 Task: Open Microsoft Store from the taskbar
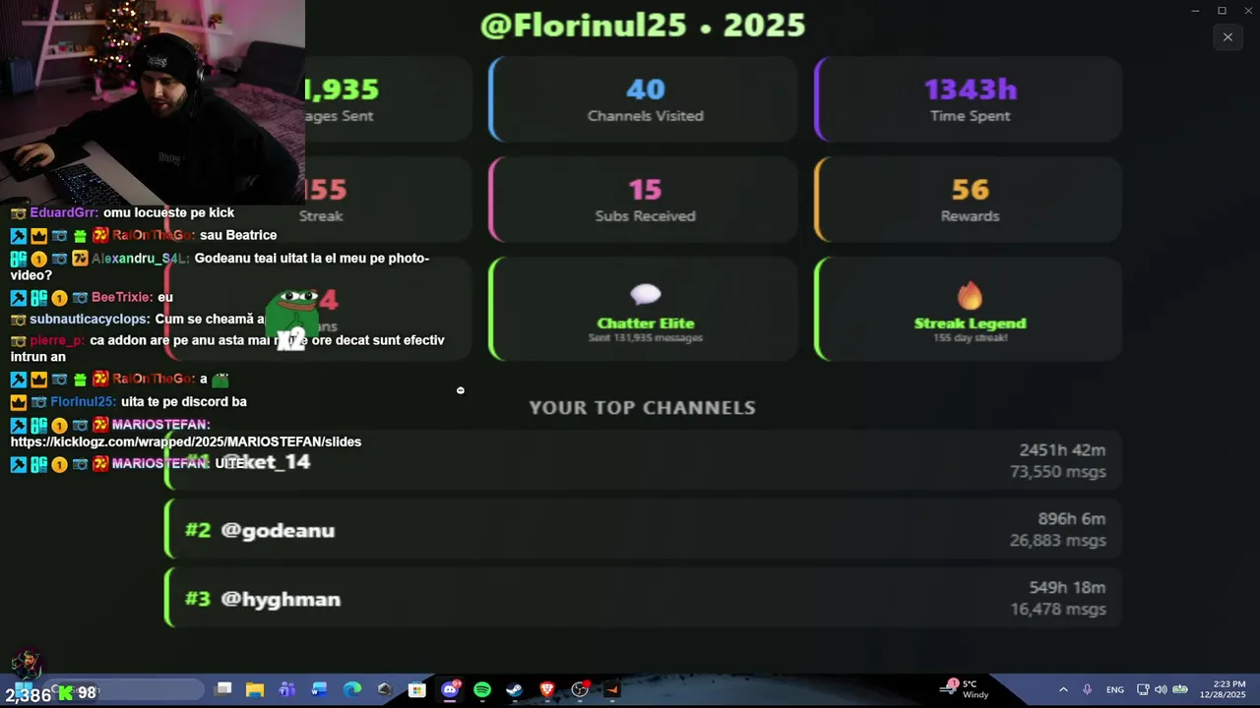tap(416, 689)
